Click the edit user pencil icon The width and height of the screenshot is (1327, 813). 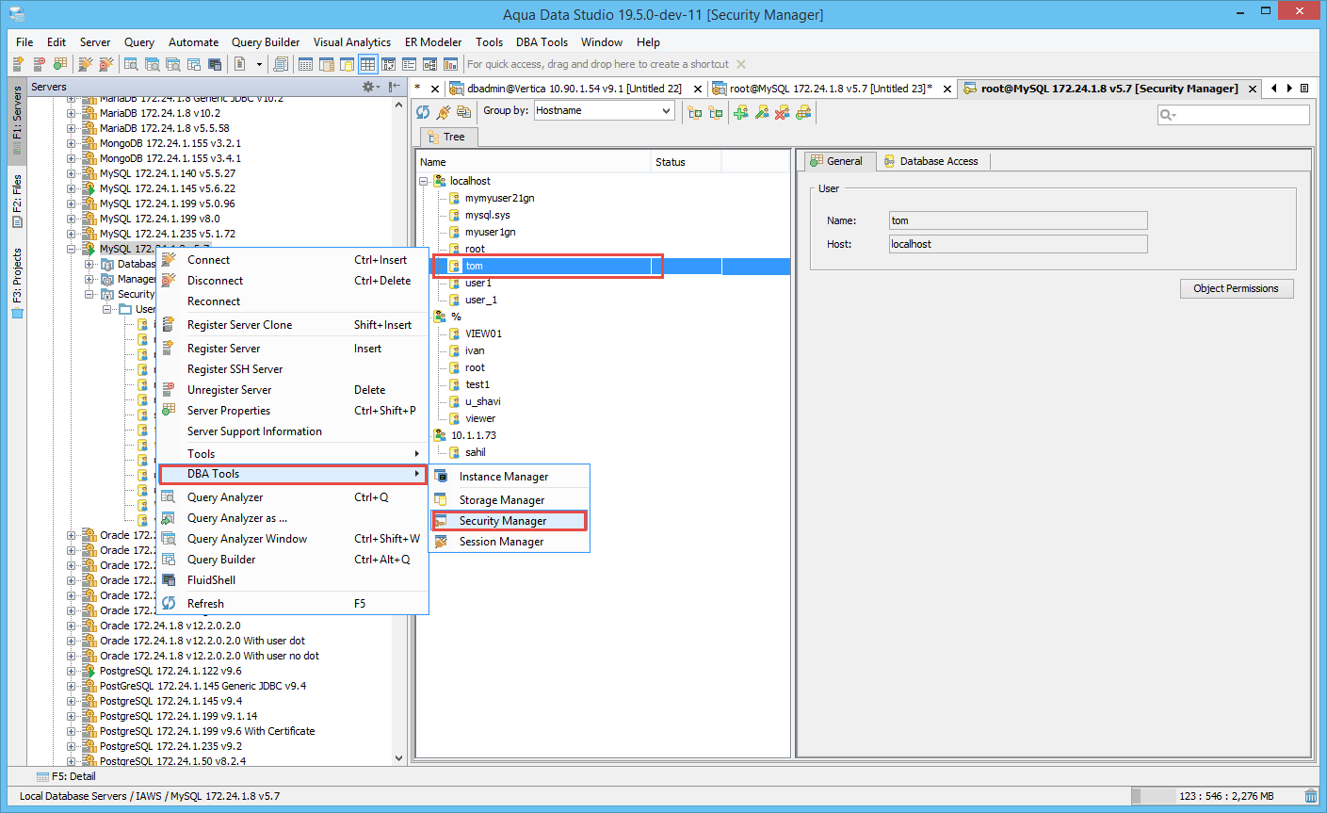pyautogui.click(x=762, y=112)
